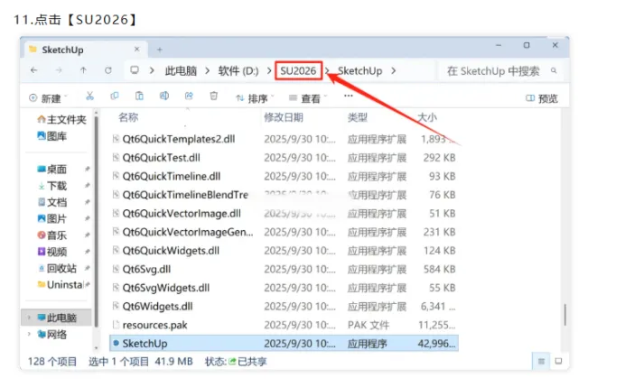The image size is (625, 387).
Task: Open a new tab with plus button
Action: click(160, 50)
